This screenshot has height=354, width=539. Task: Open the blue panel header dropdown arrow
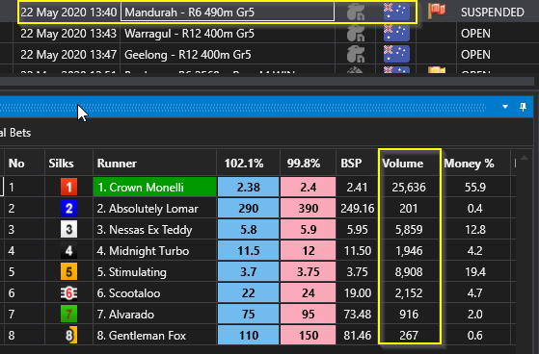[x=505, y=107]
